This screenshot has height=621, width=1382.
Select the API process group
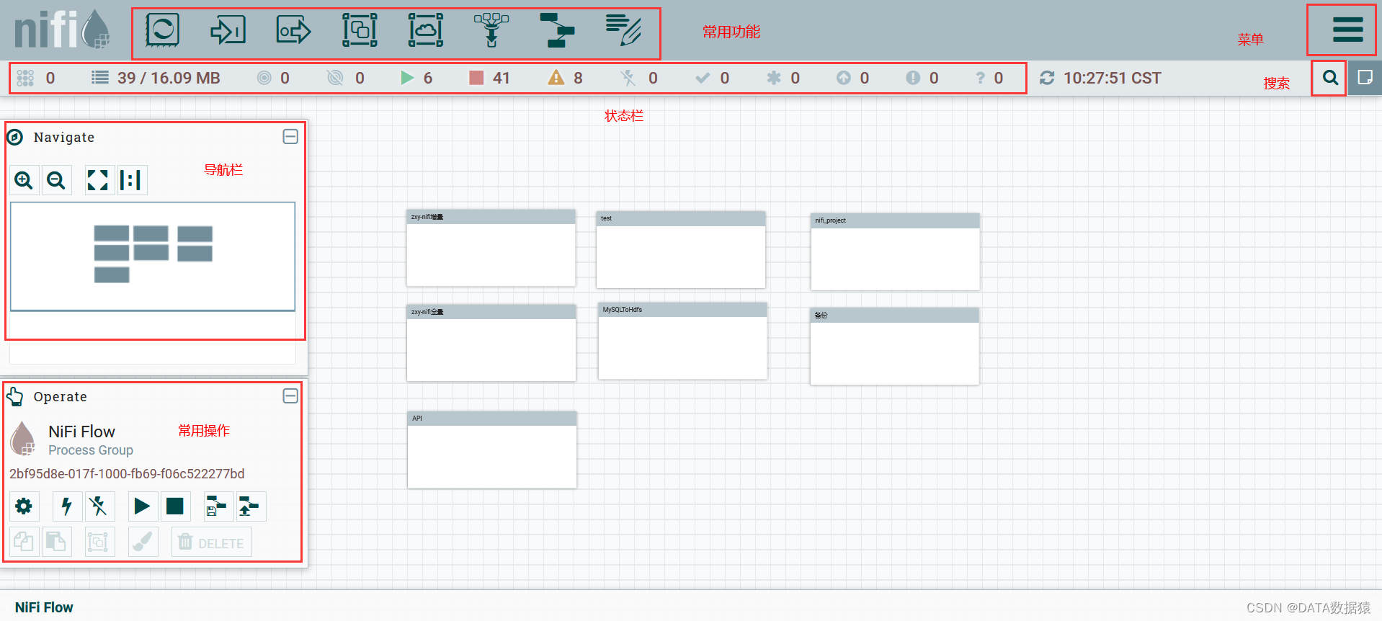coord(492,450)
